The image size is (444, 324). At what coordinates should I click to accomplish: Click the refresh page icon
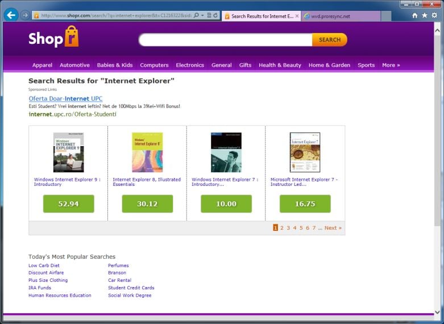click(x=215, y=15)
